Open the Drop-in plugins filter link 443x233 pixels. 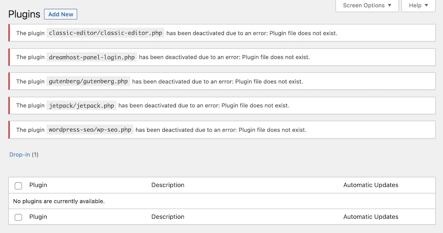click(x=19, y=155)
